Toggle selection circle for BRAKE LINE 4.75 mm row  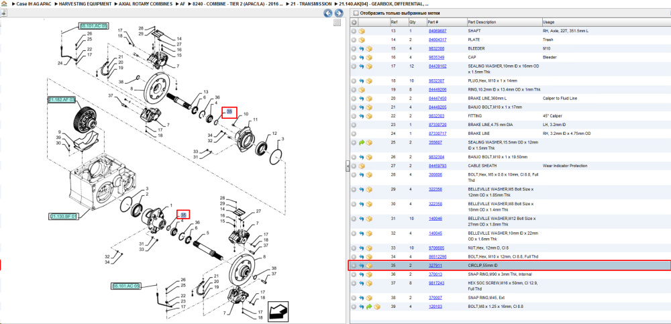[x=354, y=125]
